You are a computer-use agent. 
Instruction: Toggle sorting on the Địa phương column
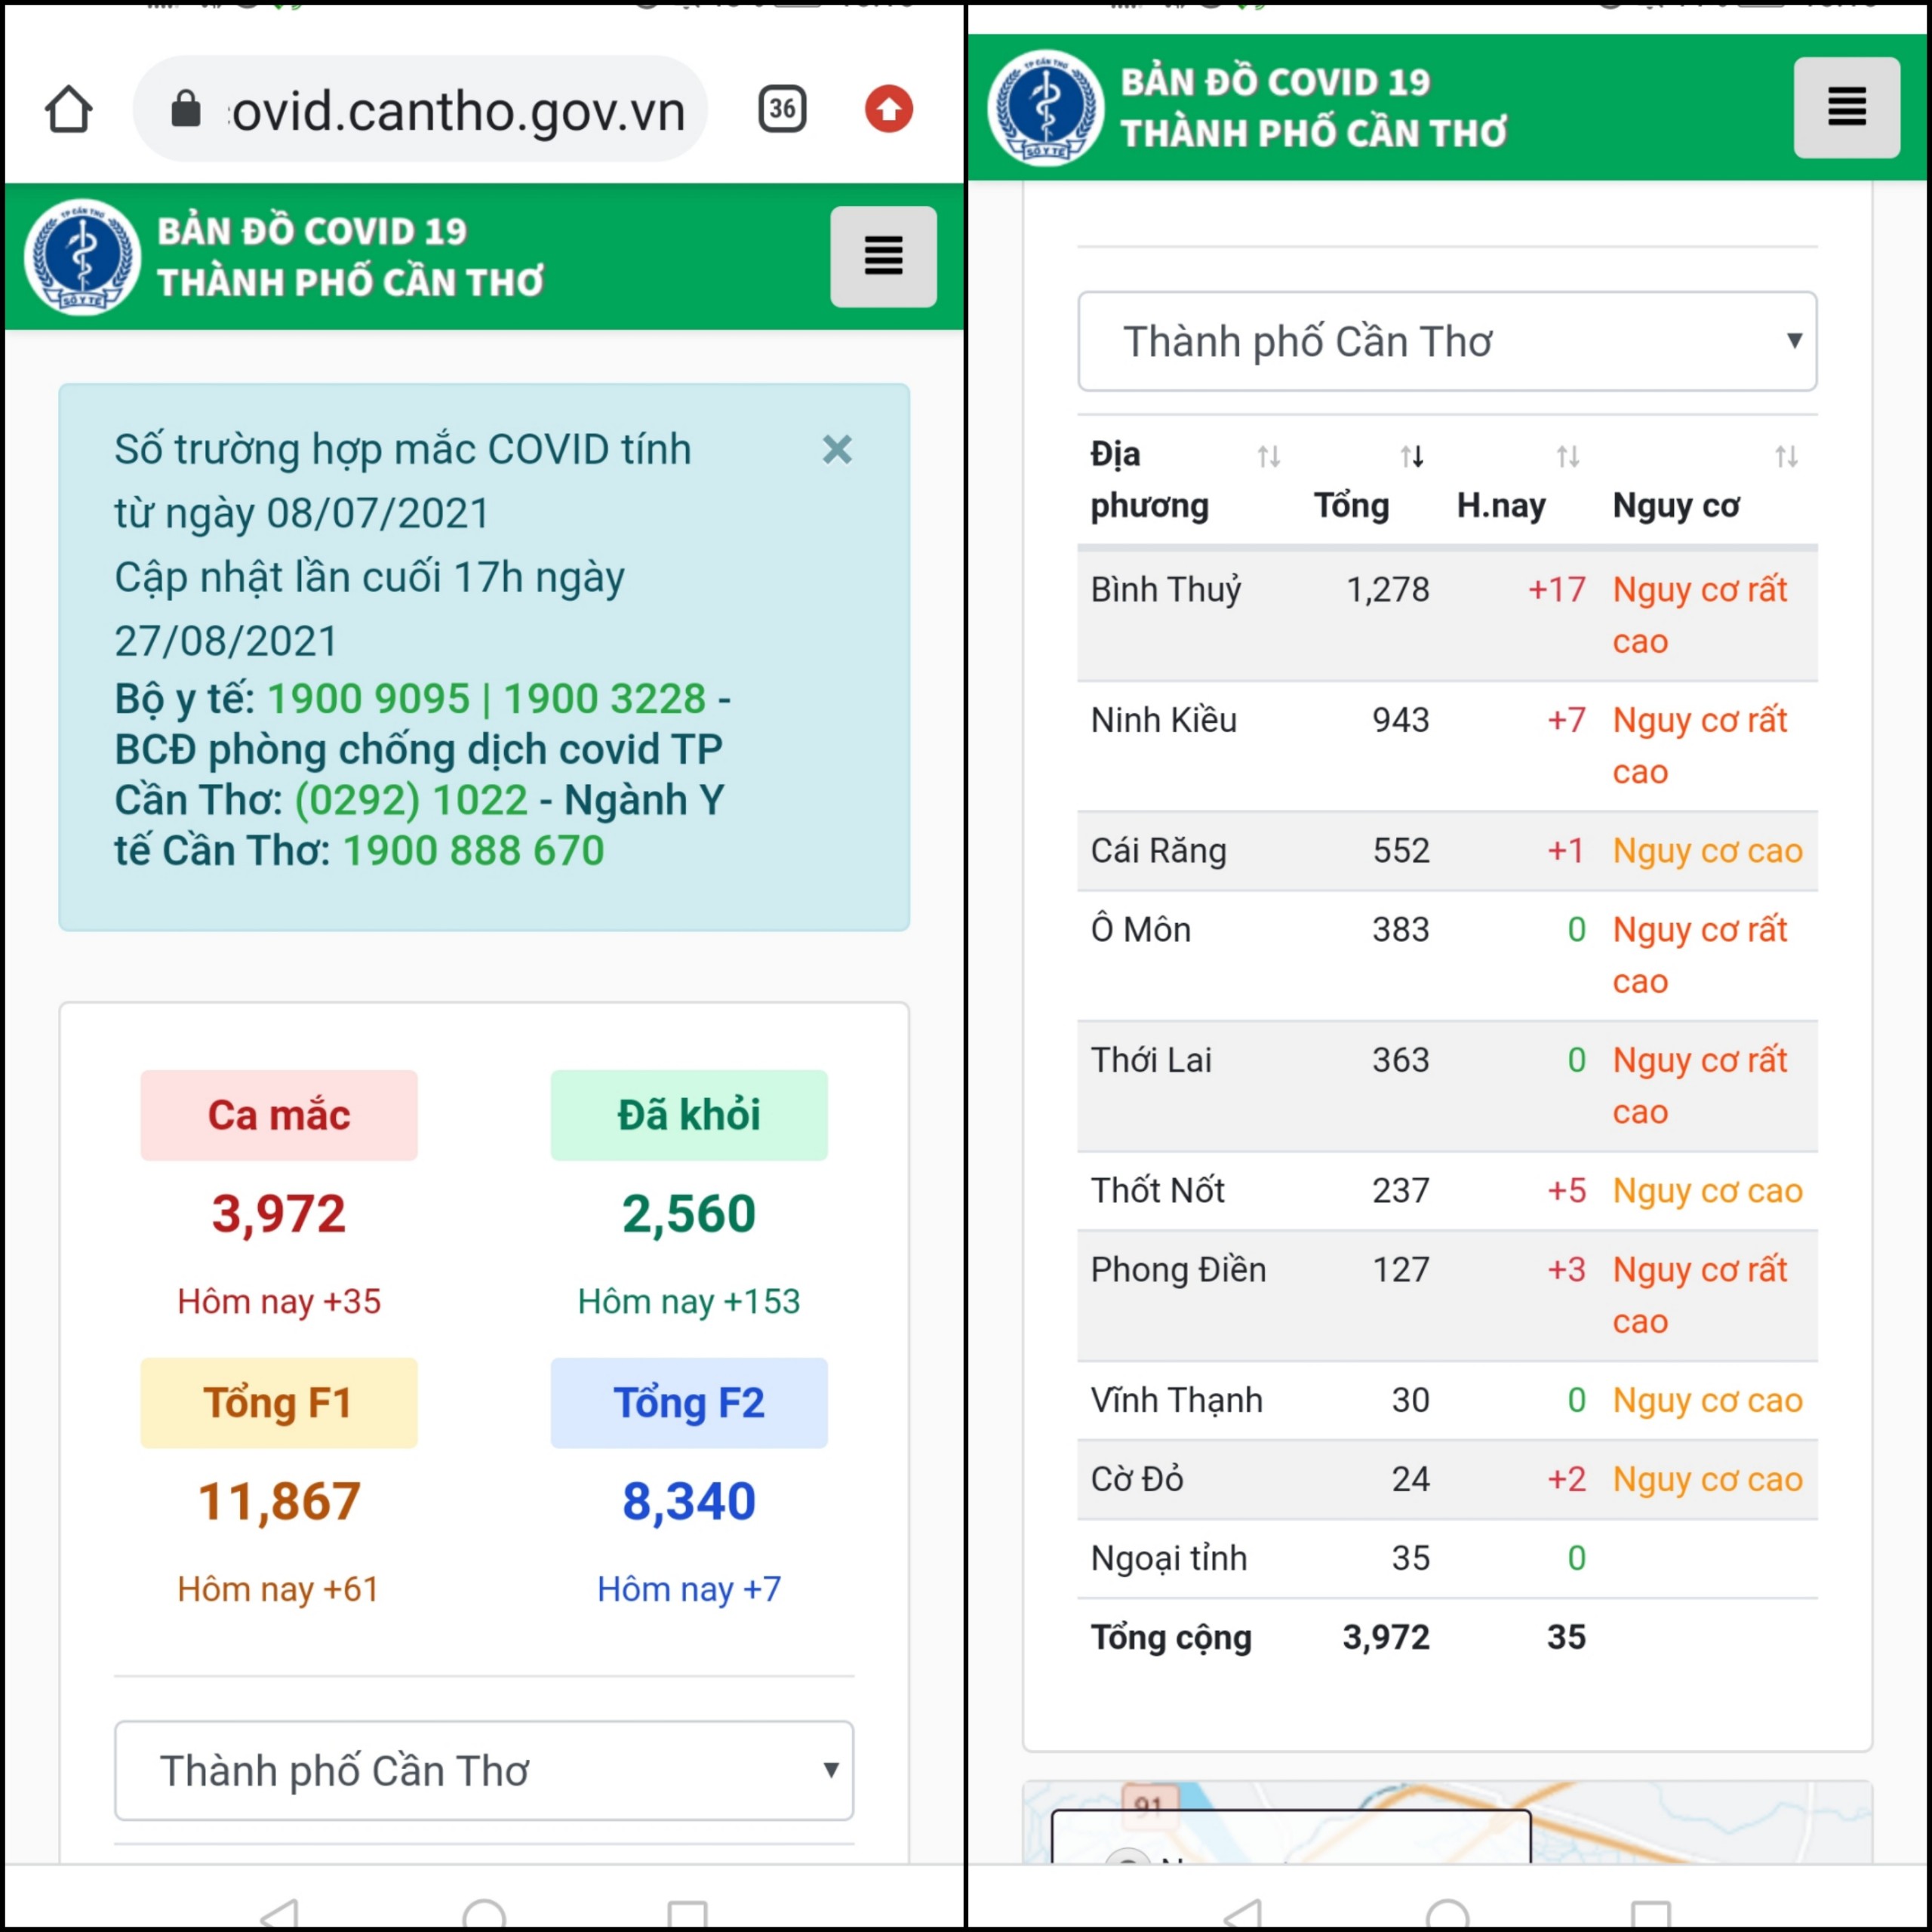(x=1270, y=458)
